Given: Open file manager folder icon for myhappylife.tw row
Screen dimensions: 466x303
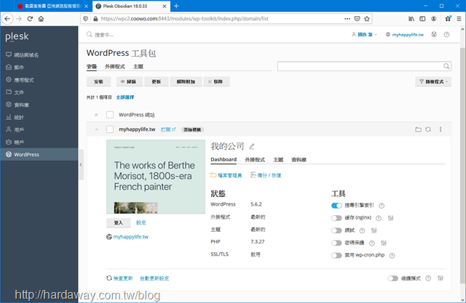Looking at the screenshot, I should [418, 129].
